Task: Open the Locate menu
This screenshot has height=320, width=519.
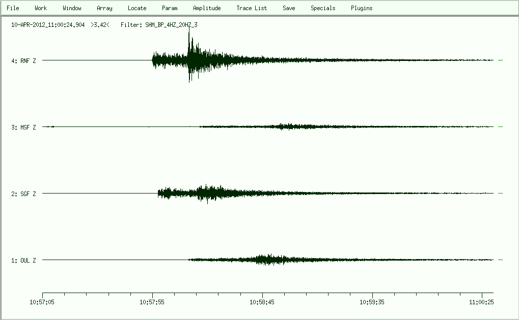Action: coord(137,8)
